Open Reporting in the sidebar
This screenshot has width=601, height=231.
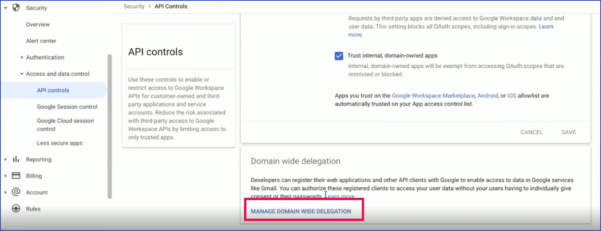[39, 159]
